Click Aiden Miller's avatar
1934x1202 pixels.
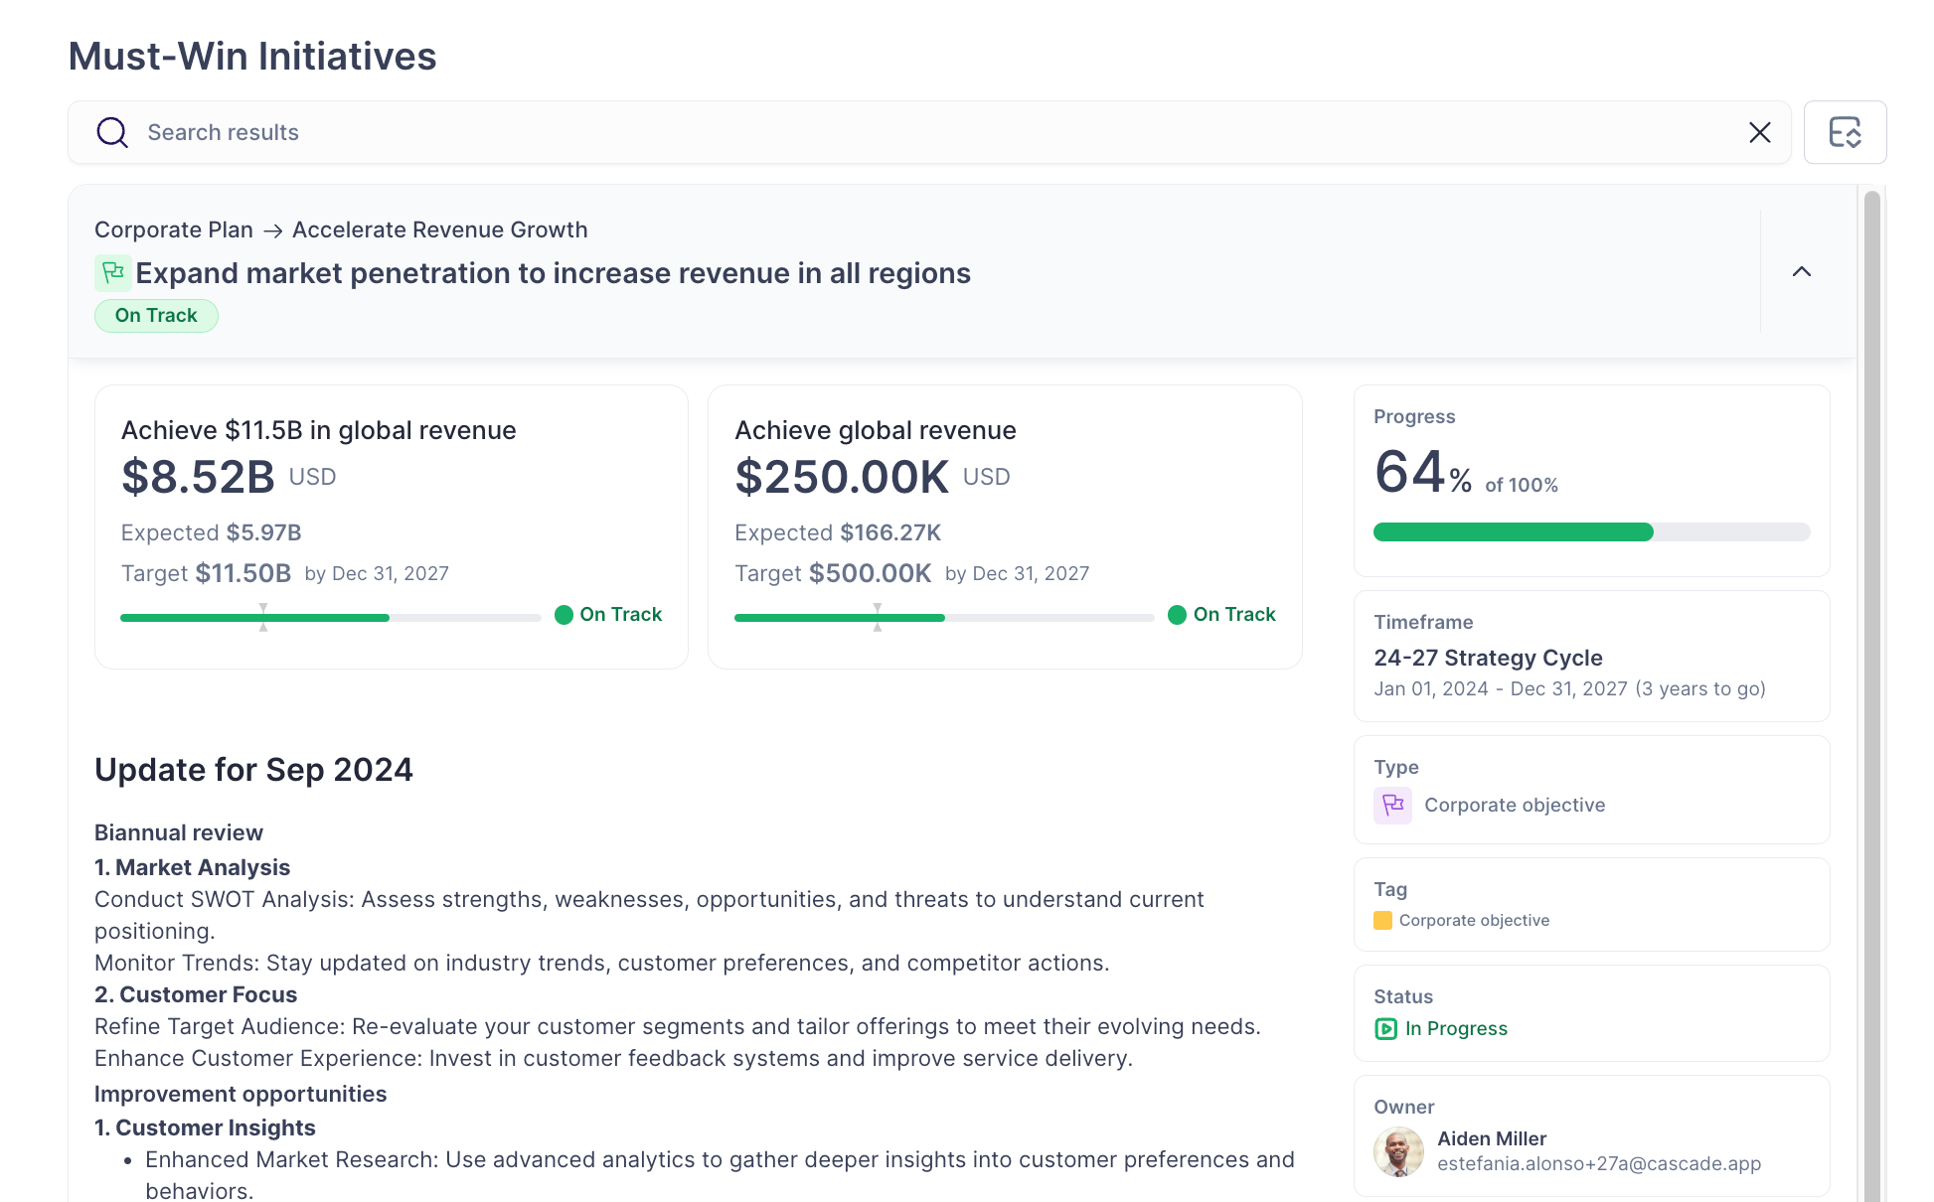pos(1398,1151)
